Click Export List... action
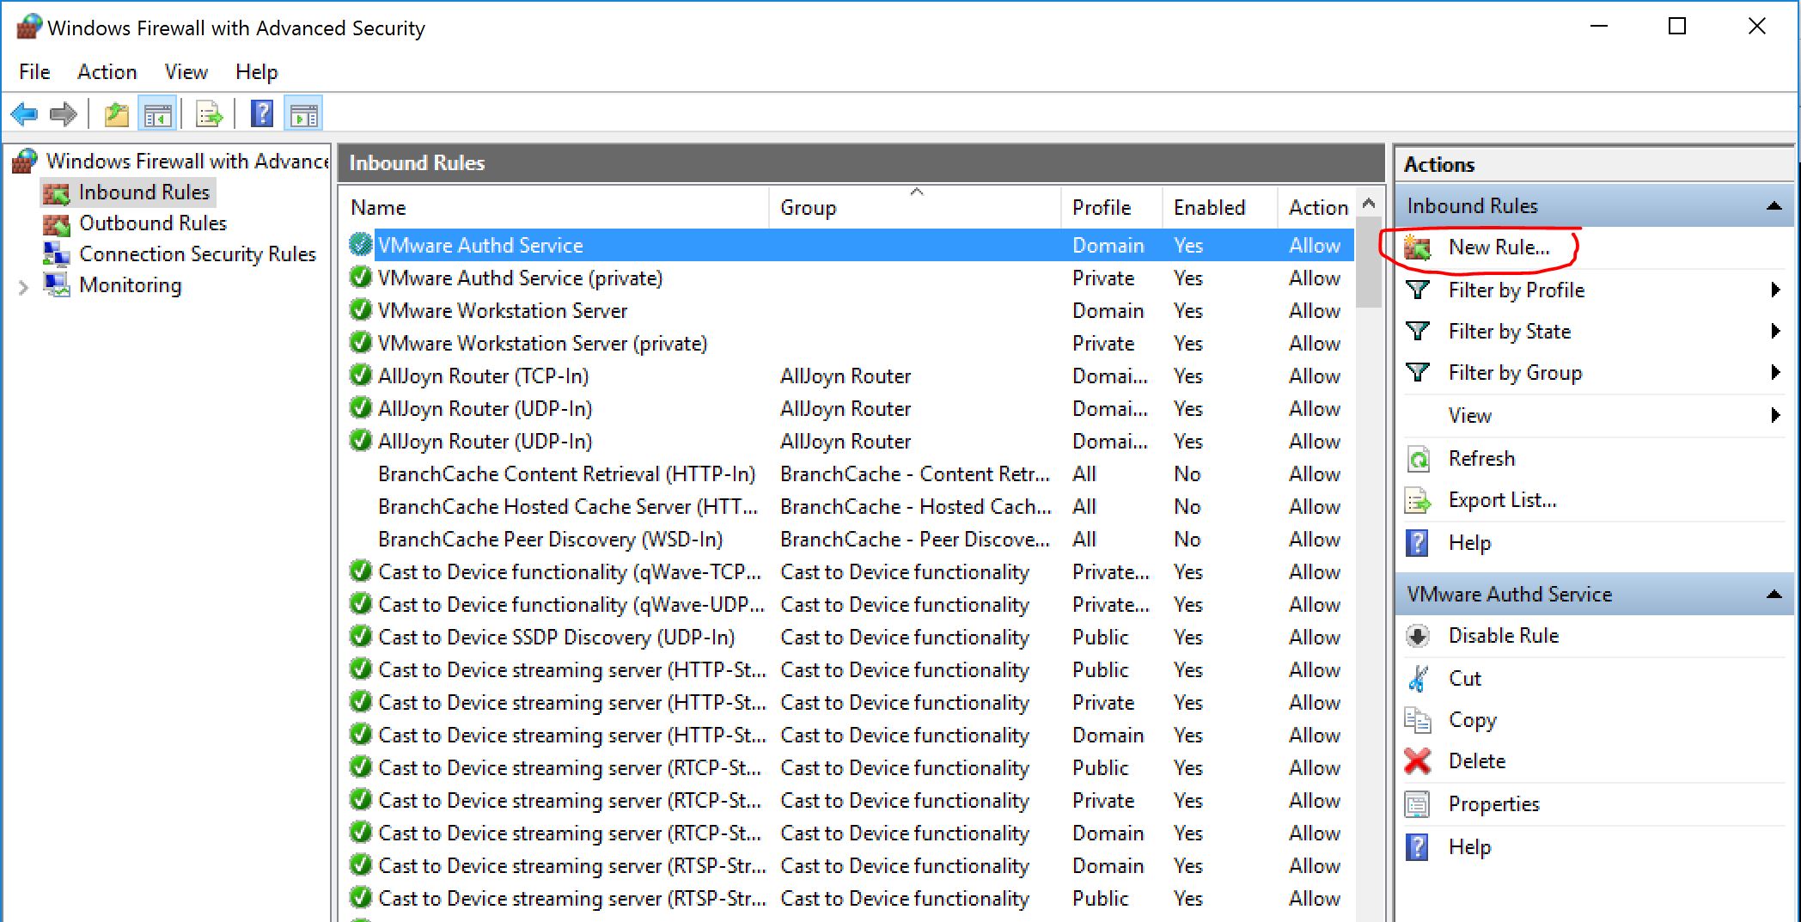1801x922 pixels. 1503,500
